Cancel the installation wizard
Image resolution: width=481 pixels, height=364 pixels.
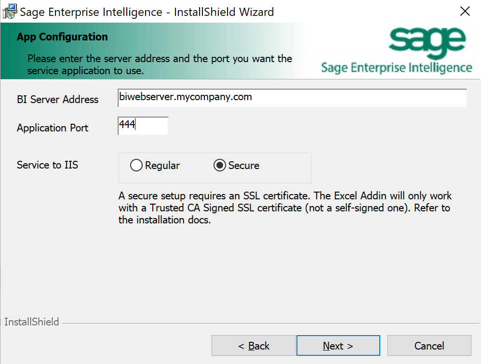[429, 346]
